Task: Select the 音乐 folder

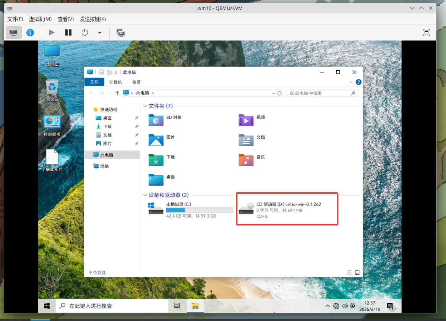Action: pyautogui.click(x=252, y=159)
